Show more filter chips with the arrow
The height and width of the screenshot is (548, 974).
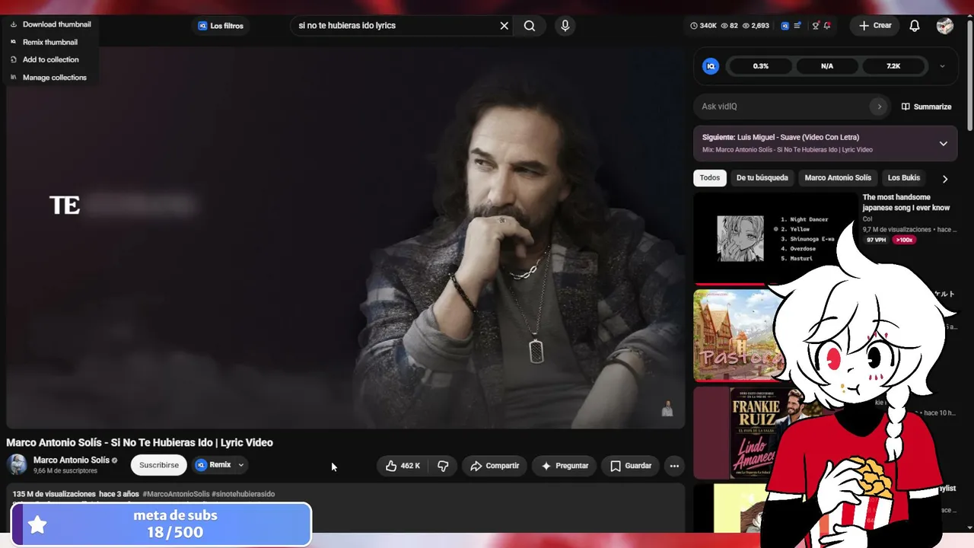[x=945, y=179]
